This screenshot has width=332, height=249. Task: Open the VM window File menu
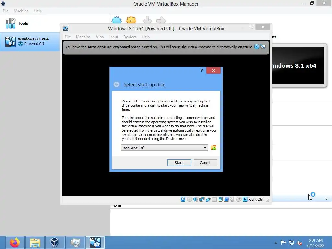[68, 37]
